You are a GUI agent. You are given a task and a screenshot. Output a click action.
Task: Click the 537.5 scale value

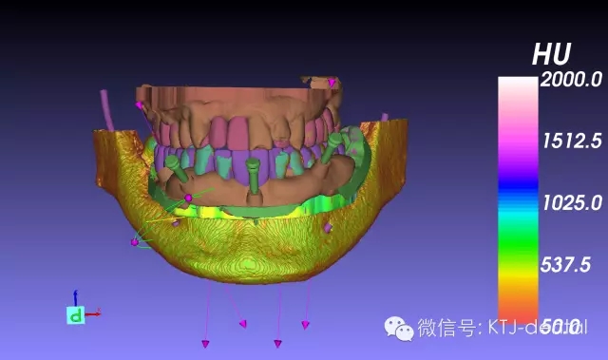point(565,265)
